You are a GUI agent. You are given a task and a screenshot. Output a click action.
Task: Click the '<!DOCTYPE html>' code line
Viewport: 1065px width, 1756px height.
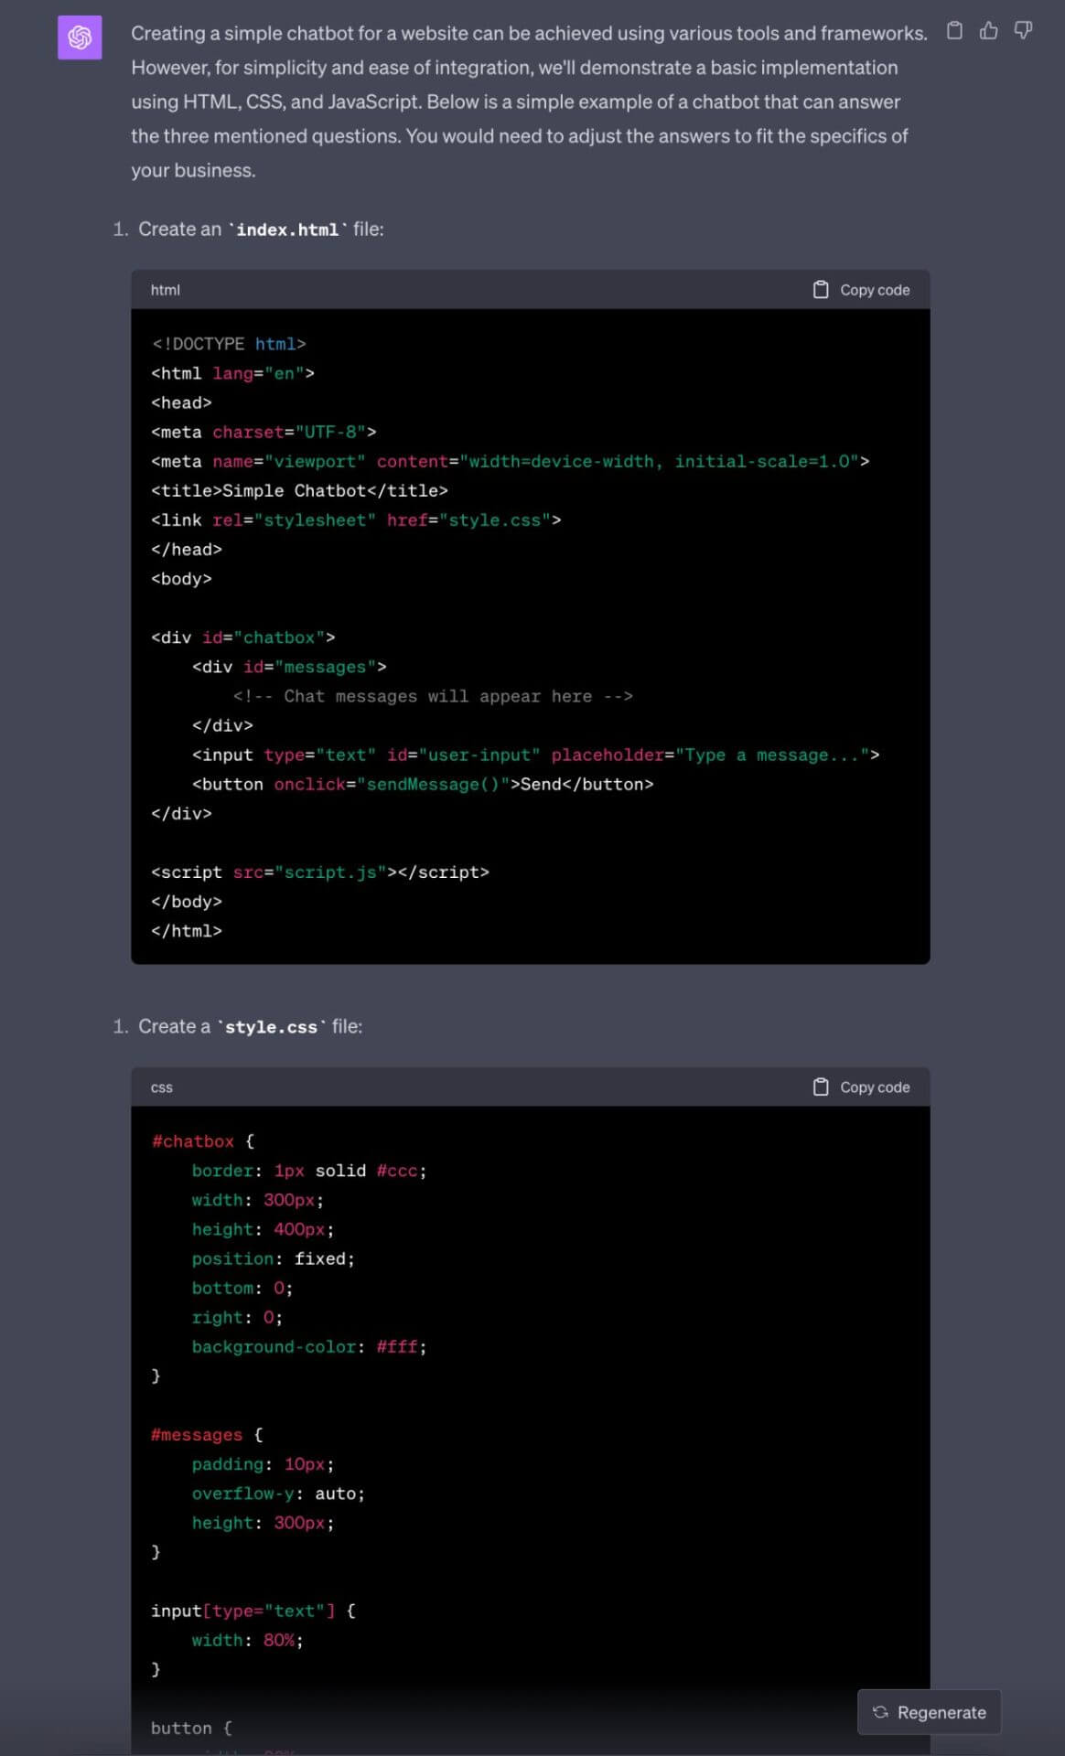tap(229, 344)
